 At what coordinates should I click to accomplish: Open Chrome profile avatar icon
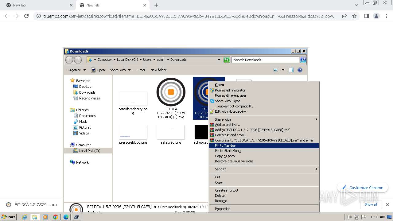pos(376,16)
